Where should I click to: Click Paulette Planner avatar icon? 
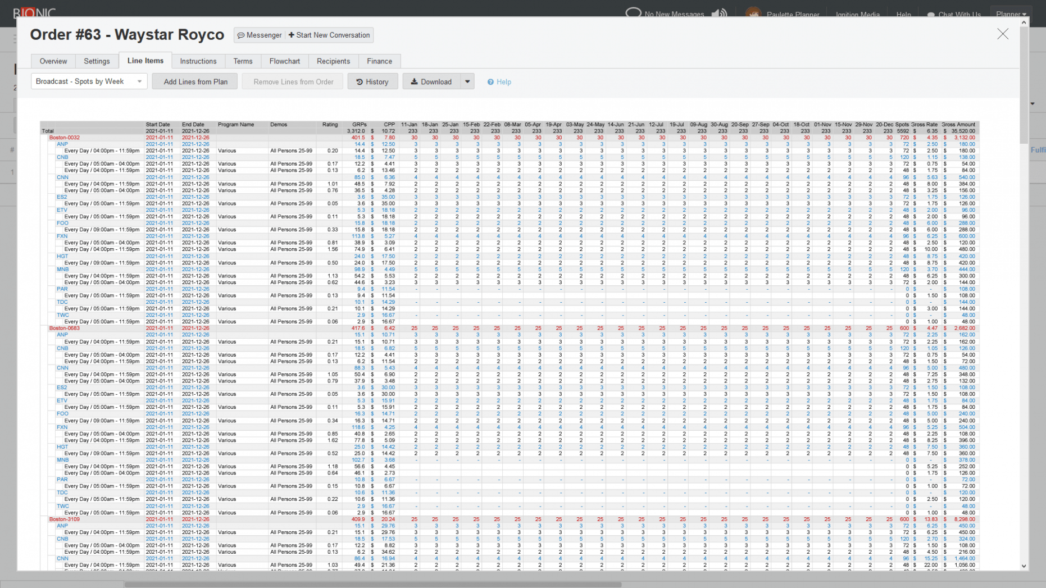coord(753,13)
